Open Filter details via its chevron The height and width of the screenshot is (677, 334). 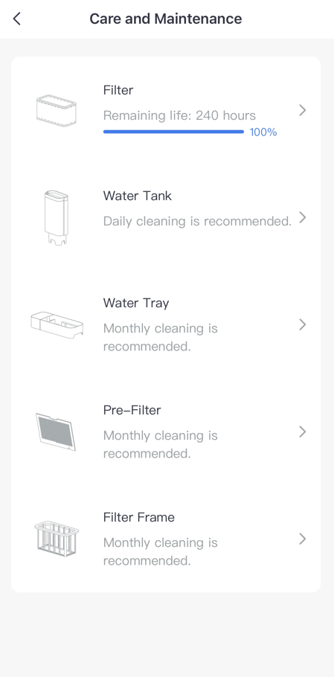pyautogui.click(x=303, y=111)
